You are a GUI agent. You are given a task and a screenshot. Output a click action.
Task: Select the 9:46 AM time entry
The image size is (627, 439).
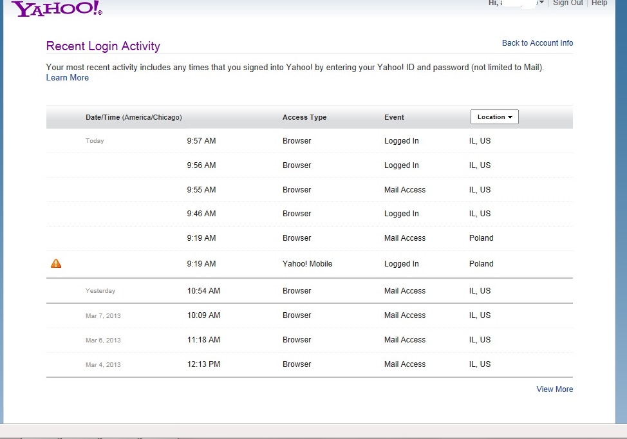201,214
